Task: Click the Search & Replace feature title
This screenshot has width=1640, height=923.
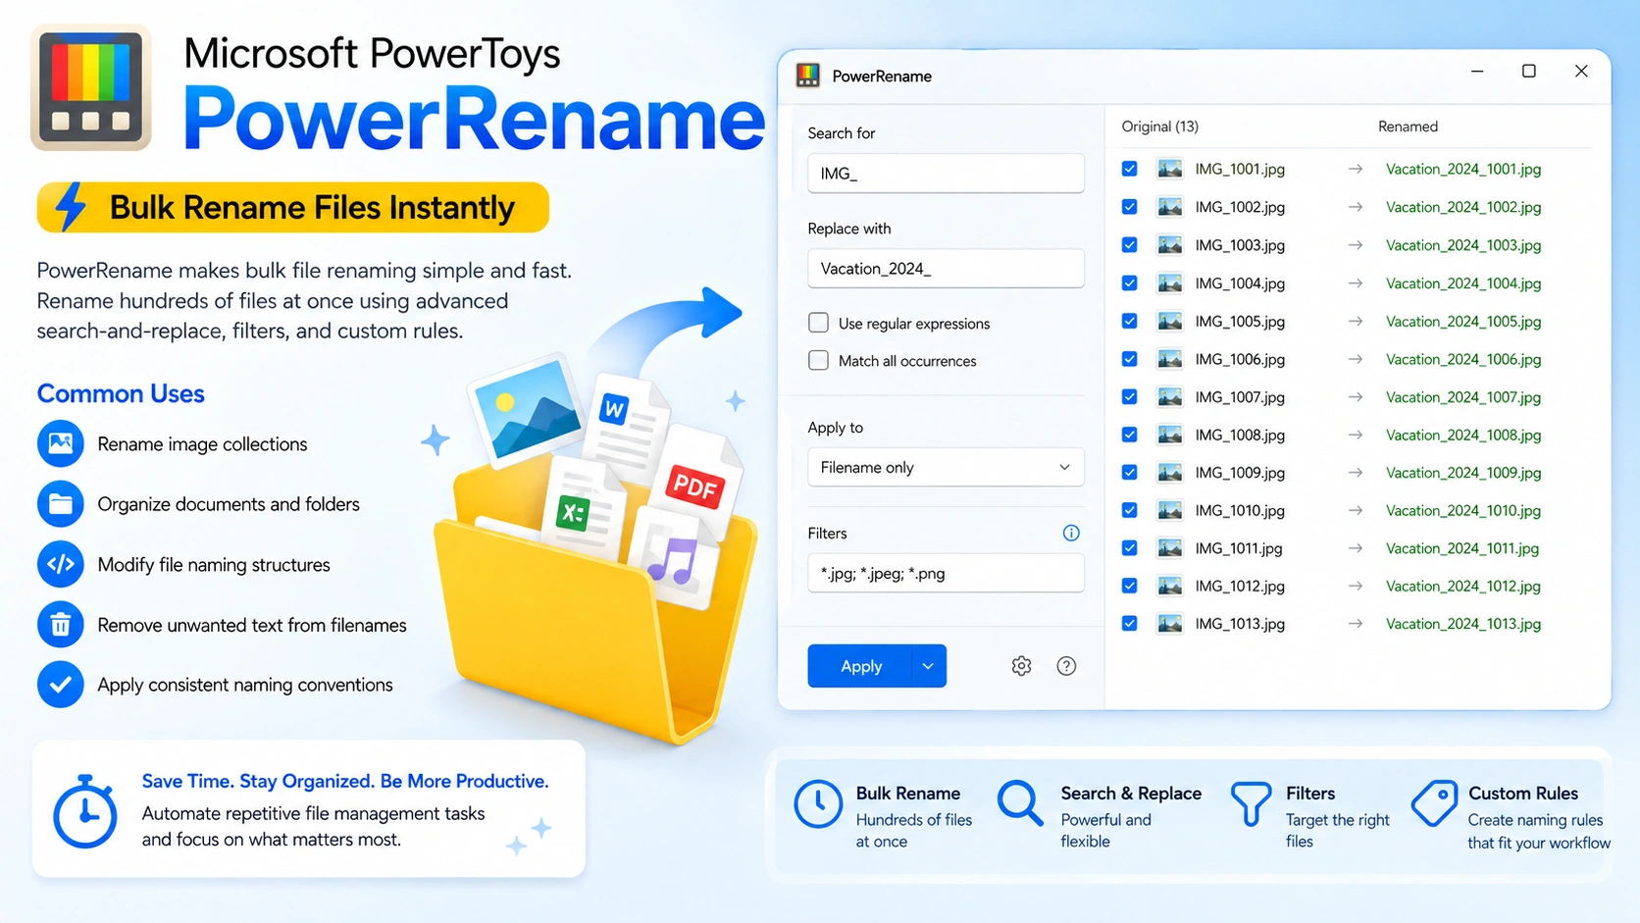Action: [1131, 793]
